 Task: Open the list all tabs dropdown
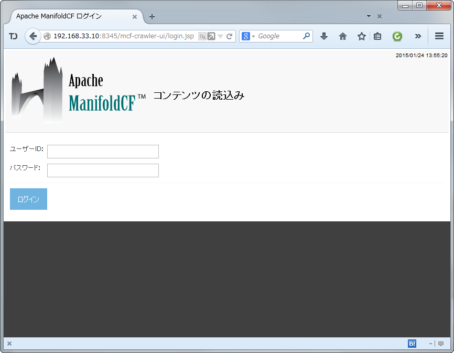click(369, 16)
